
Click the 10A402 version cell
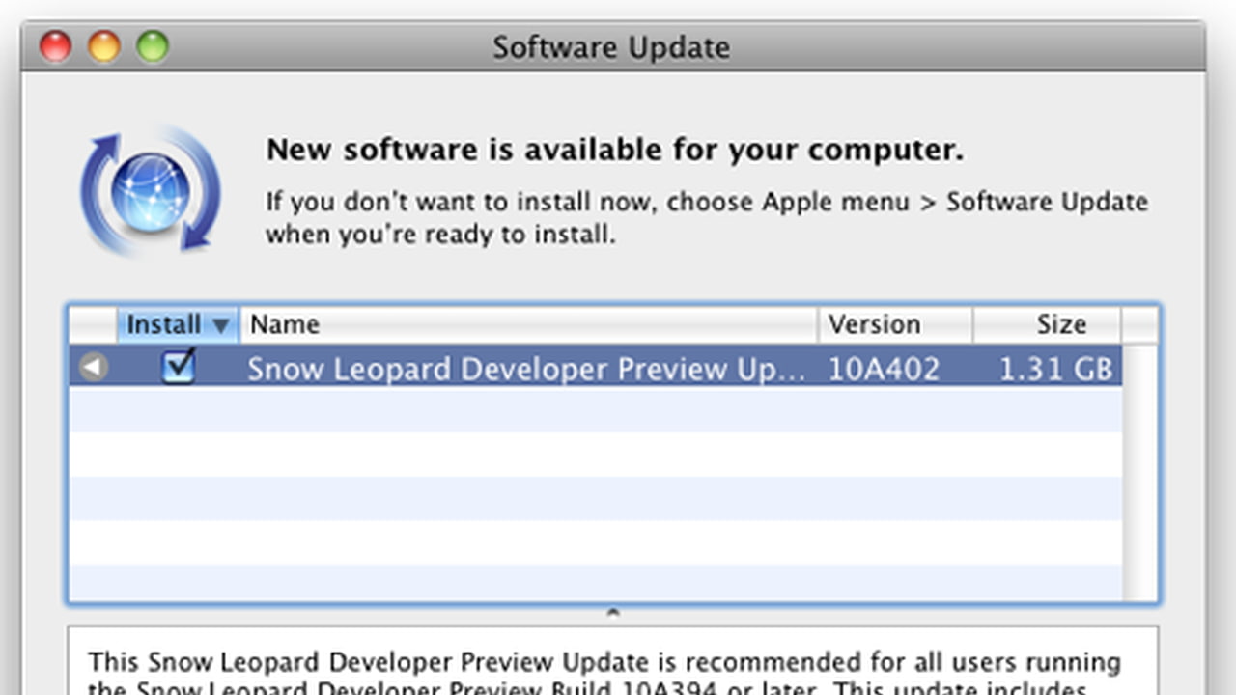click(884, 369)
